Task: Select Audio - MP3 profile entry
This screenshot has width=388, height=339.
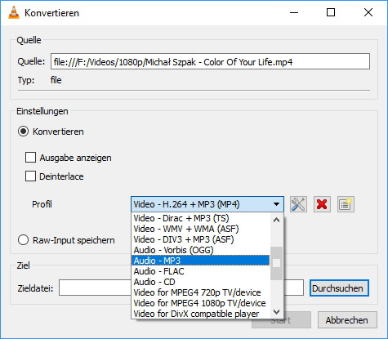Action: 200,261
